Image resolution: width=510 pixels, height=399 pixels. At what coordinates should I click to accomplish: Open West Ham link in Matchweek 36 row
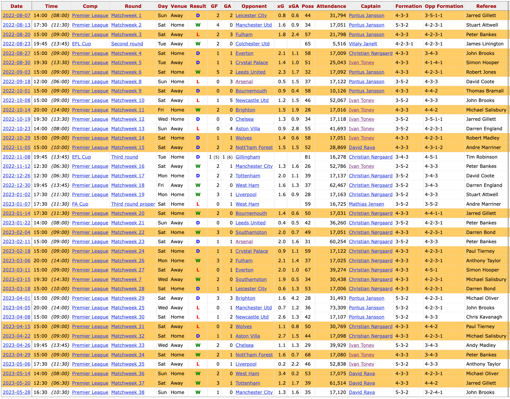[x=247, y=374]
